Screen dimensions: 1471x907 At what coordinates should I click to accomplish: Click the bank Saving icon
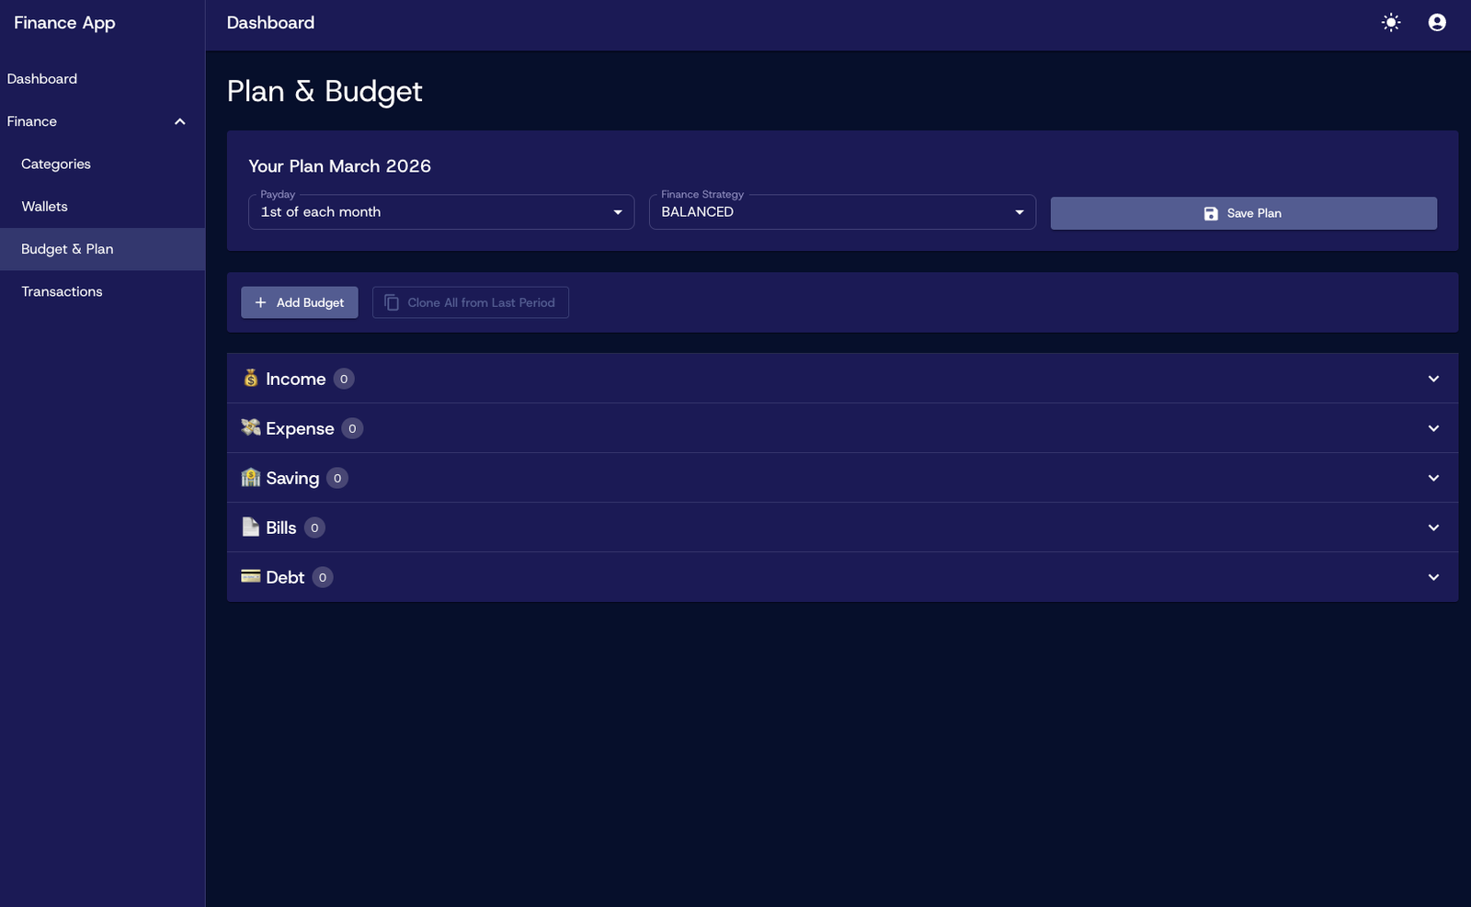point(251,477)
